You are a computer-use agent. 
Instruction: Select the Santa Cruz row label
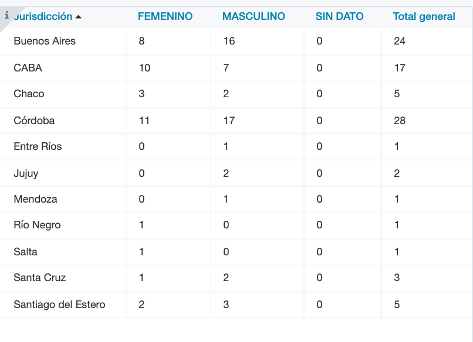pyautogui.click(x=40, y=278)
